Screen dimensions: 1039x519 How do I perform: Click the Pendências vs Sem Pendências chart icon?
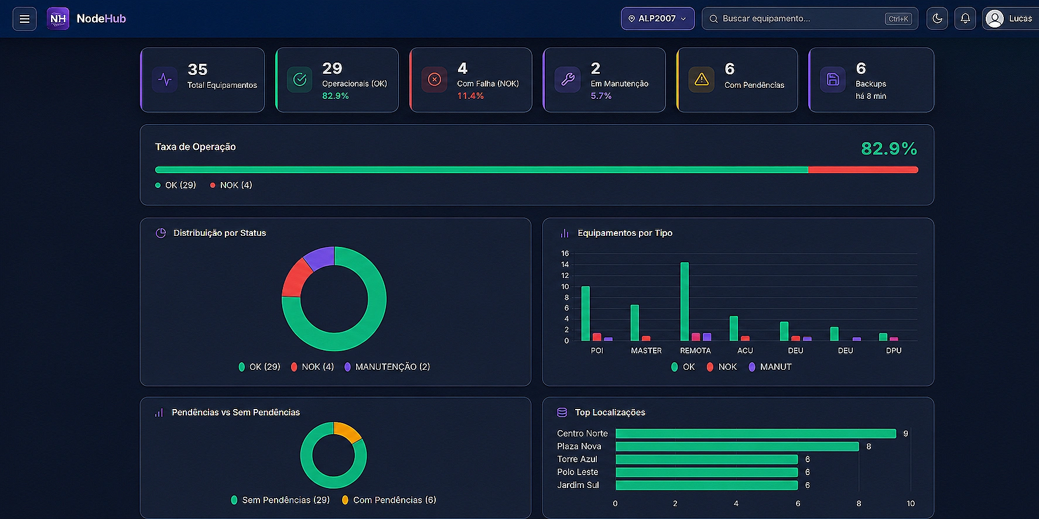coord(159,413)
